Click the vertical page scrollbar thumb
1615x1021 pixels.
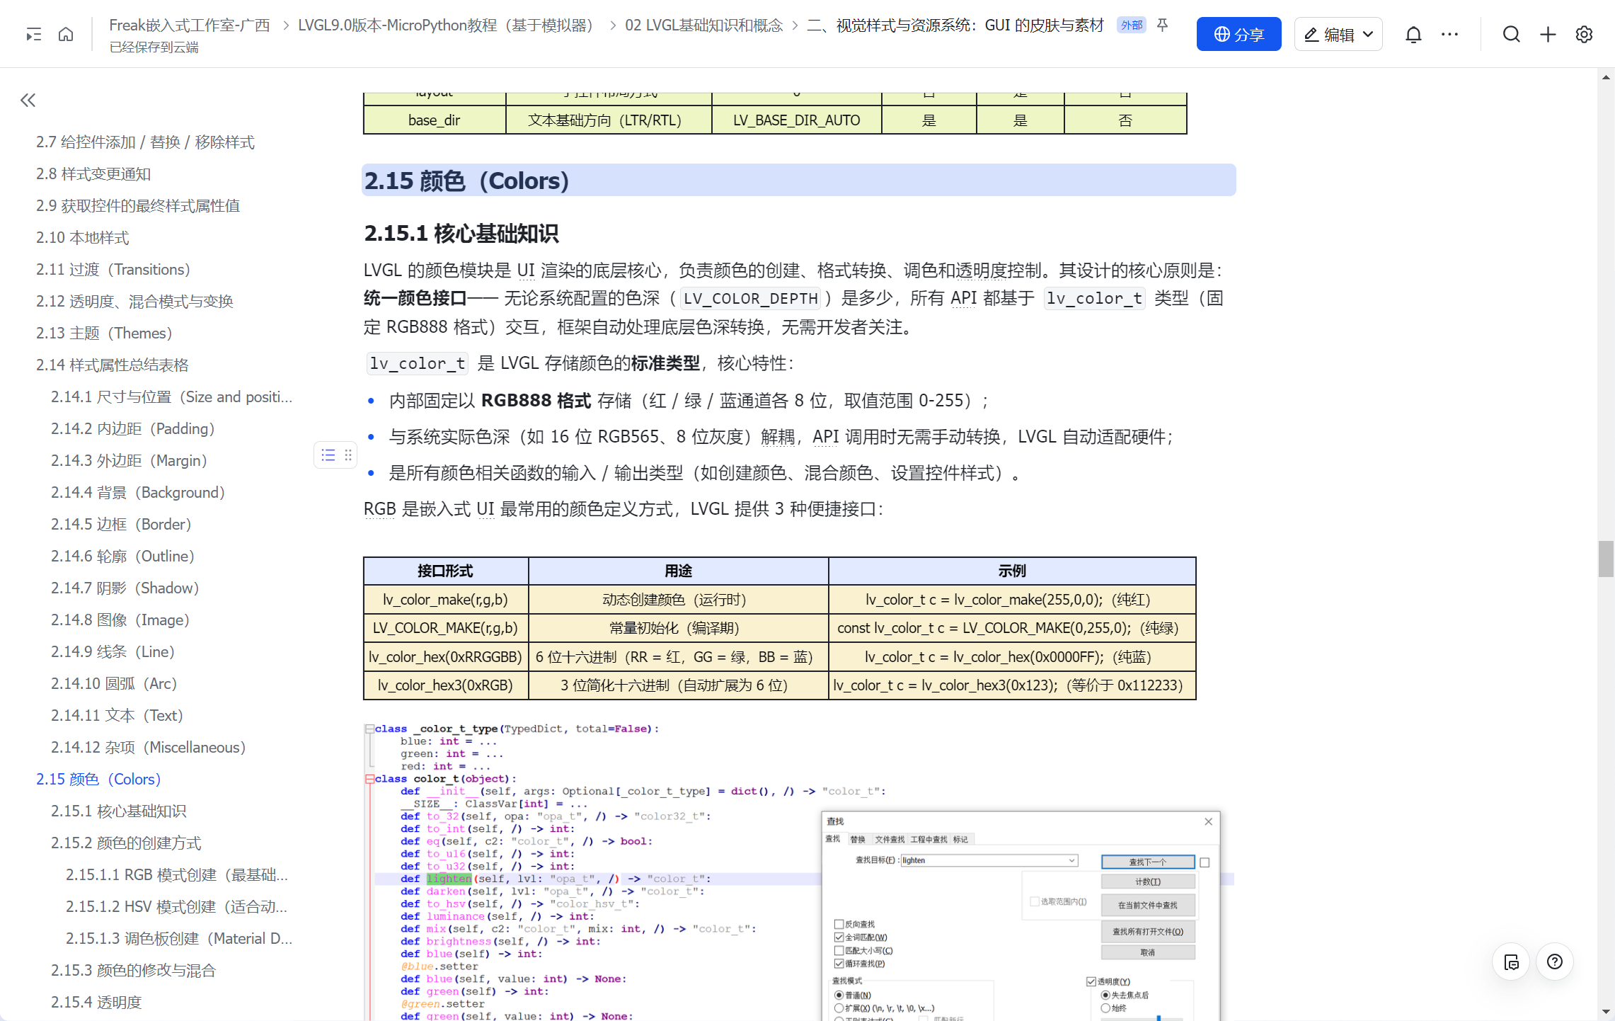pyautogui.click(x=1605, y=559)
